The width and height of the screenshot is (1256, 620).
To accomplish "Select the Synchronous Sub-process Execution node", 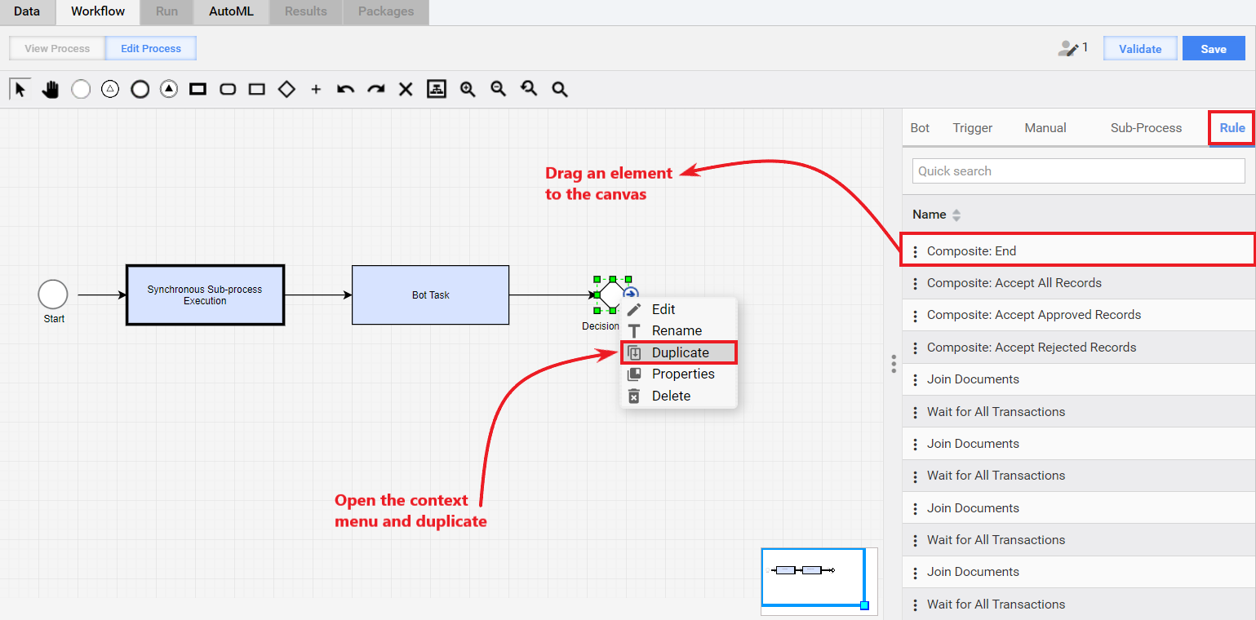I will tap(205, 294).
